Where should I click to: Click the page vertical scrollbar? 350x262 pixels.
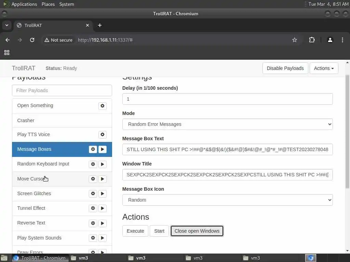pos(347,131)
